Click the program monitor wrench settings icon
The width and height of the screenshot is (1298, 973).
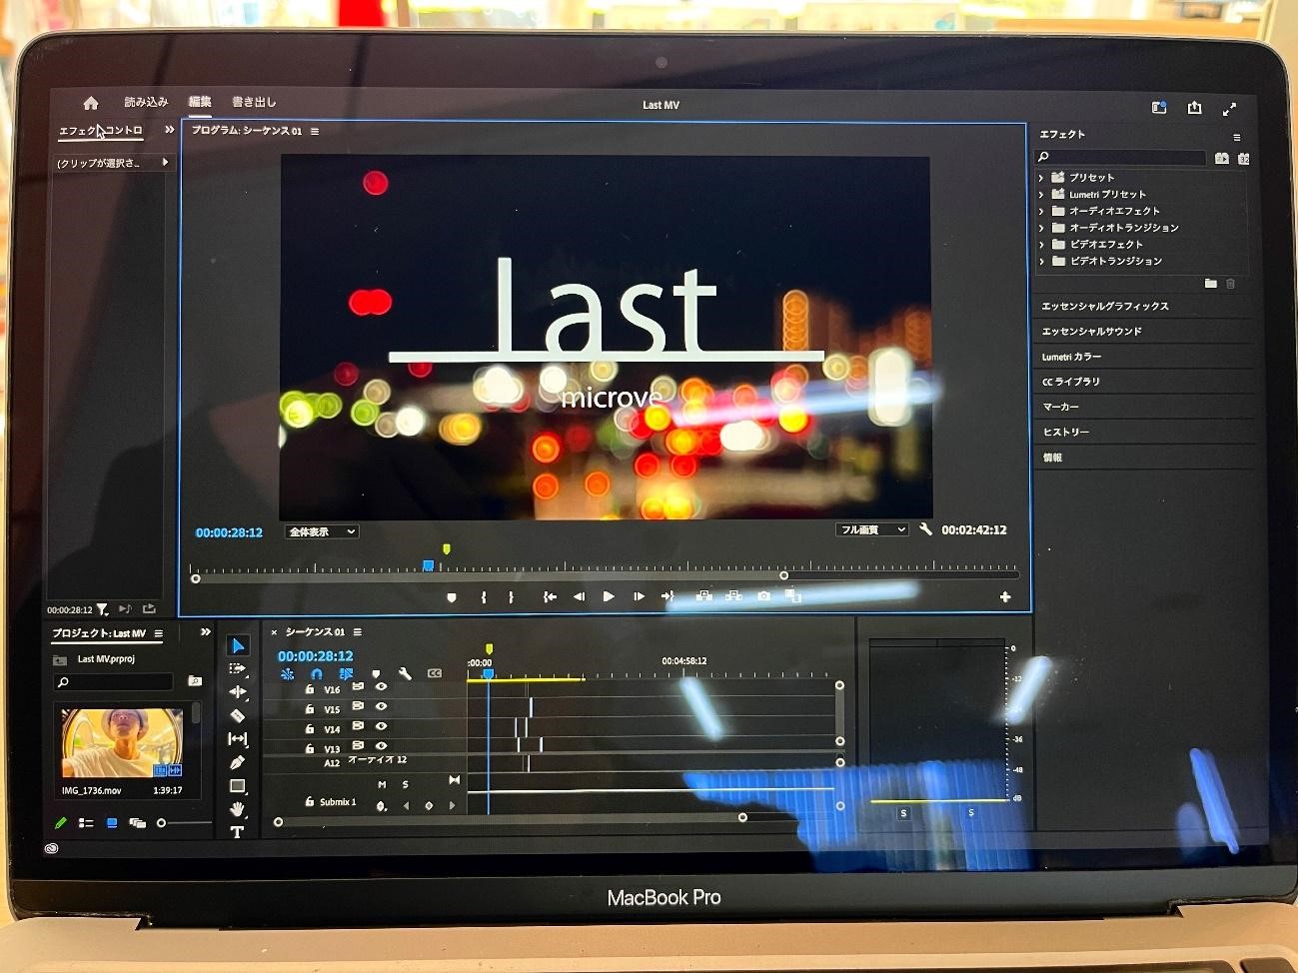point(925,529)
